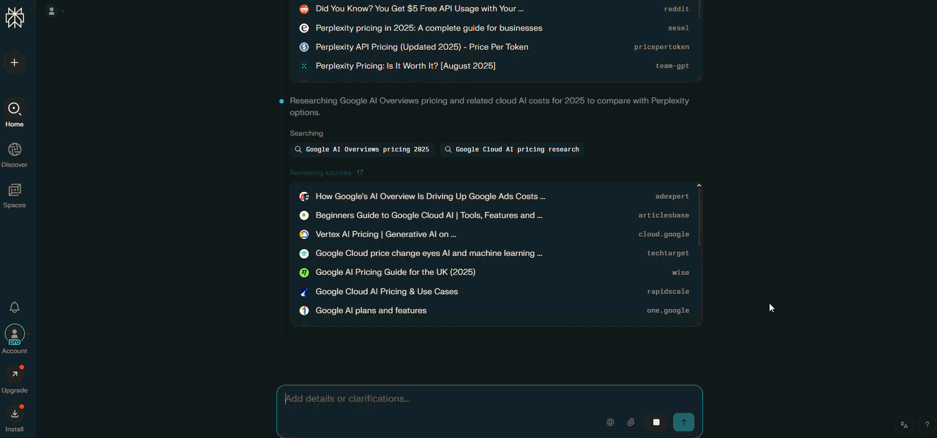
Task: Open the globe search sources selector
Action: click(610, 422)
